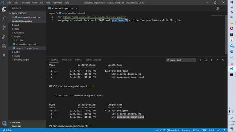Open the MongoDB leaf icon view
Viewport: 236px width, 132px height.
[x=4, y=55]
